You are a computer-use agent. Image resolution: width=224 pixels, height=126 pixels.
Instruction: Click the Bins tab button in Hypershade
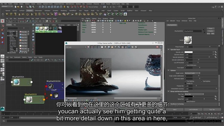pyautogui.click(x=15, y=25)
